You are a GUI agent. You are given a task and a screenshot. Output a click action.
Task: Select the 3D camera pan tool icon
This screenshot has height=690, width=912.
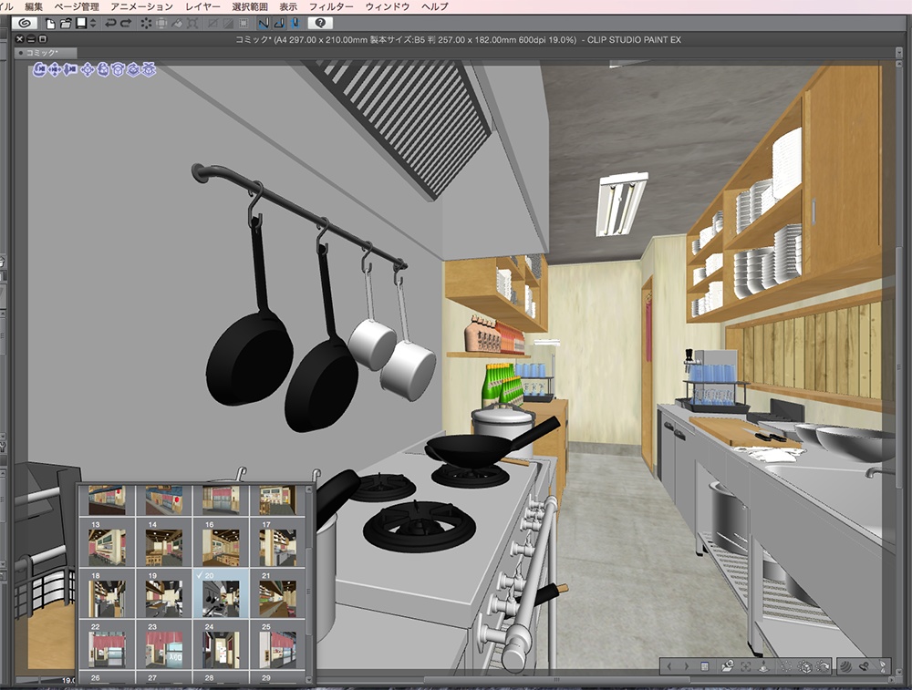pos(55,68)
